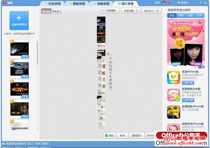Click the QQ penguin login icon
The height and width of the screenshot is (148, 210).
[x=164, y=3]
